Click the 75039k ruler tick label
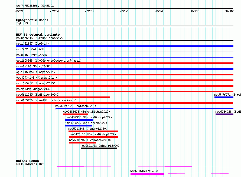 pos(20,11)
